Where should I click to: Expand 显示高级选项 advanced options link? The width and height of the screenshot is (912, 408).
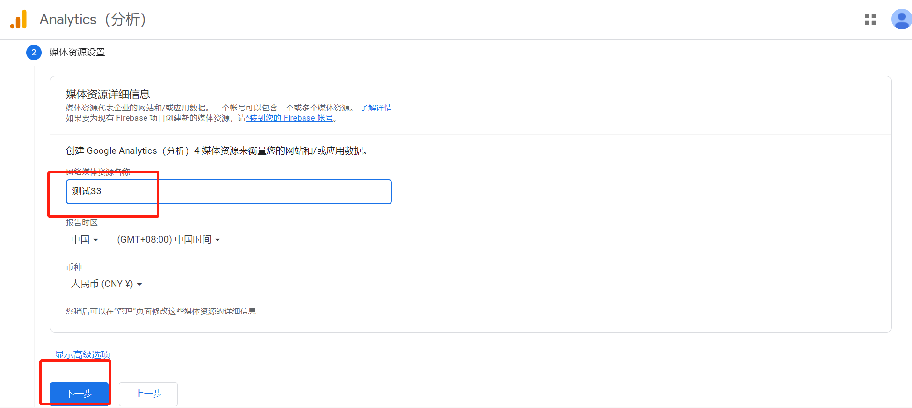coord(83,354)
